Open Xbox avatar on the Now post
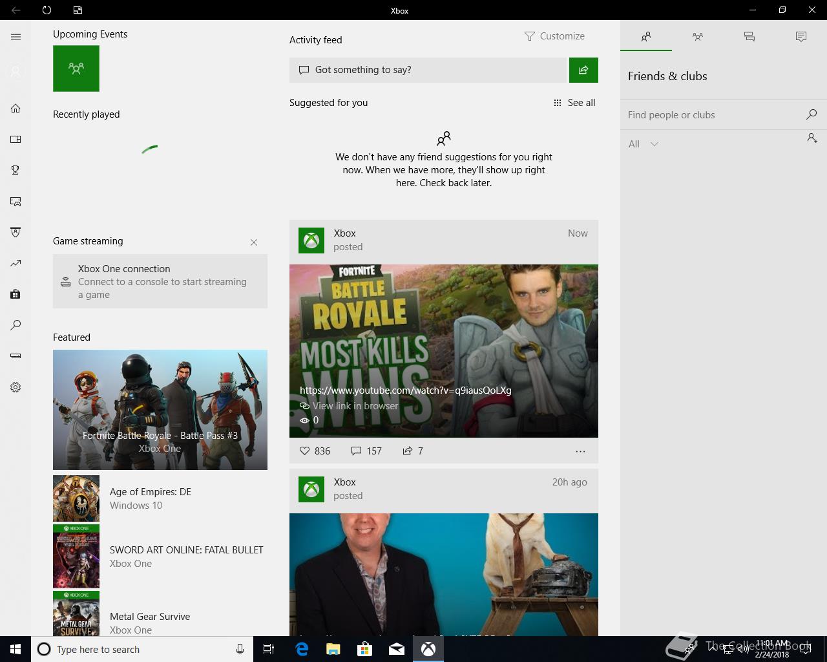 pos(311,240)
